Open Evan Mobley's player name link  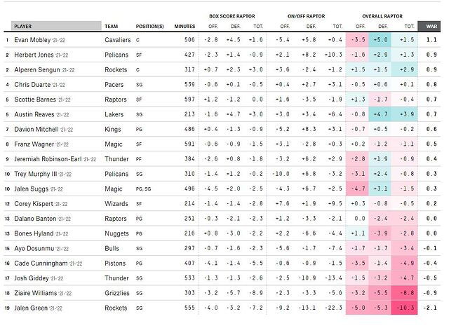[x=32, y=40]
